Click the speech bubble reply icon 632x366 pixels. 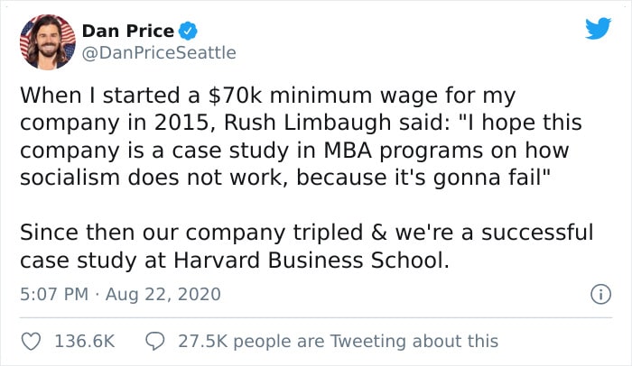(x=154, y=342)
